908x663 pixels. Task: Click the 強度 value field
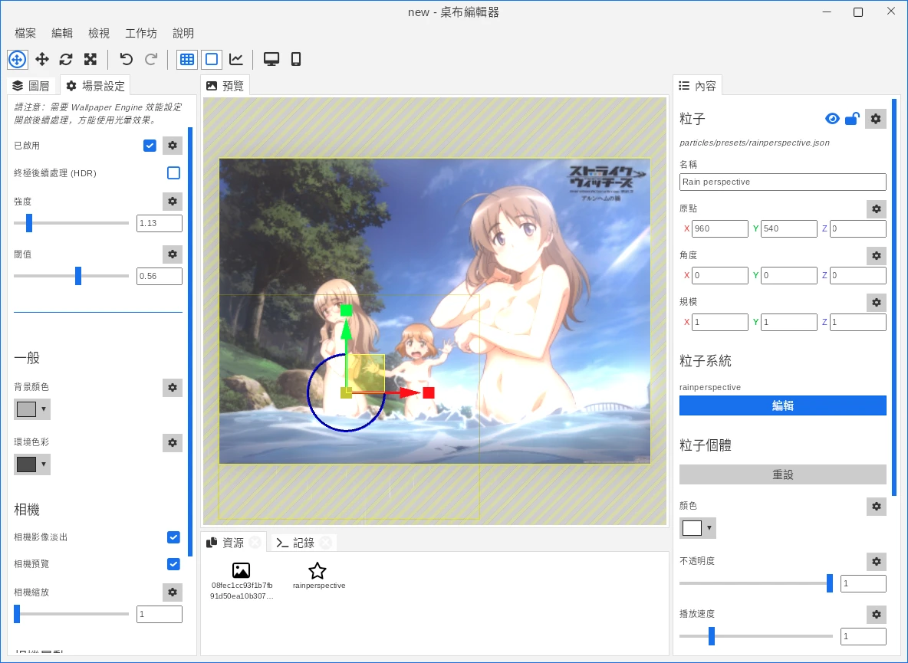[x=160, y=223]
